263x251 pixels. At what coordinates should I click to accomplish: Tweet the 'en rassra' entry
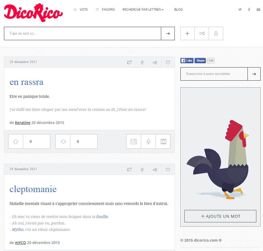[129, 62]
